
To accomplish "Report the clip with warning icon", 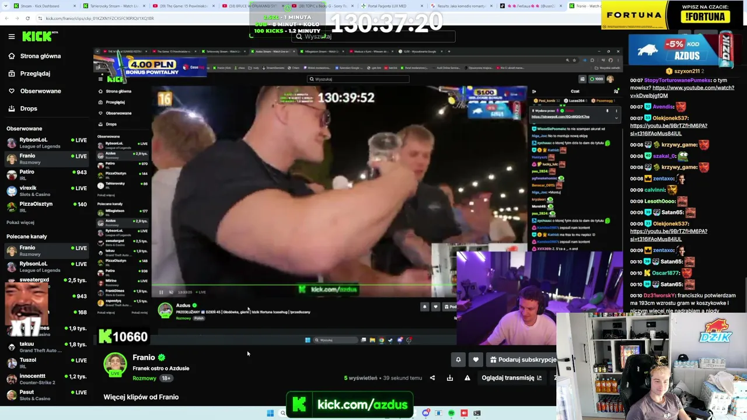I will click(467, 378).
